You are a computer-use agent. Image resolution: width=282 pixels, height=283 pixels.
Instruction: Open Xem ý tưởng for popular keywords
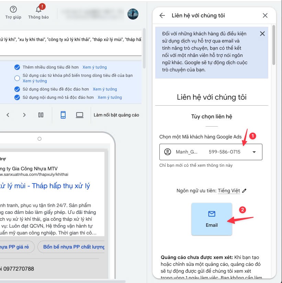pos(35,81)
